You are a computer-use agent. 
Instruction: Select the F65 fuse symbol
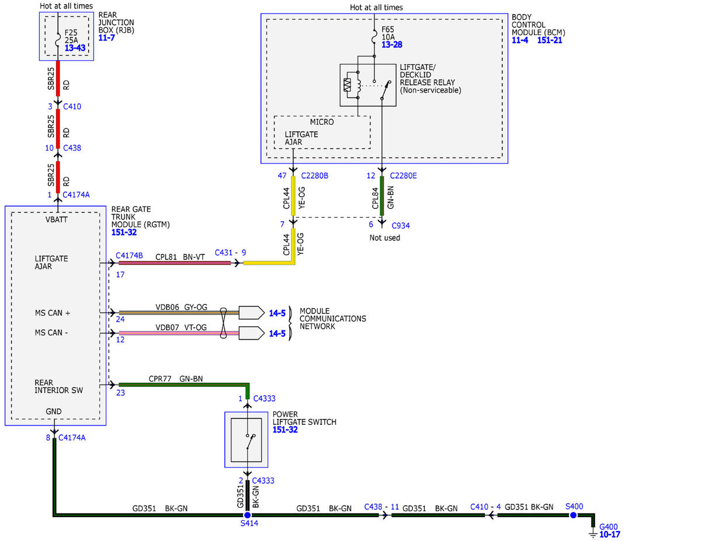tap(374, 36)
